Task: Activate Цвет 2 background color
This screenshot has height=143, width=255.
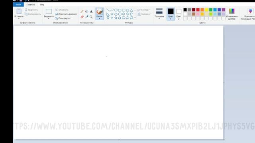Action: pyautogui.click(x=179, y=14)
